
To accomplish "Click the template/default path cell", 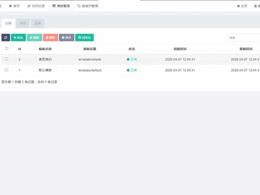I will [90, 70].
